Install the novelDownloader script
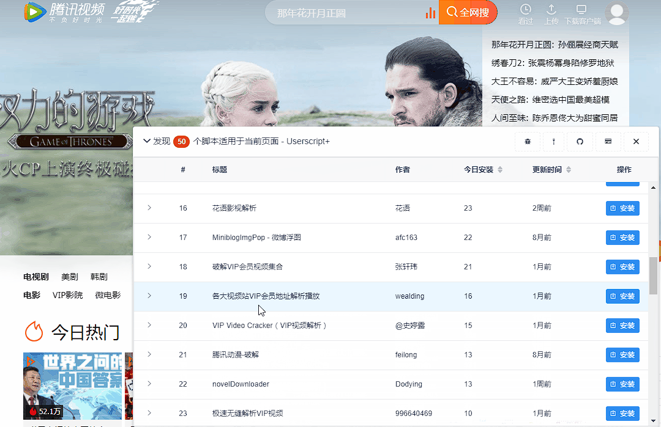This screenshot has width=661, height=427. tap(622, 384)
